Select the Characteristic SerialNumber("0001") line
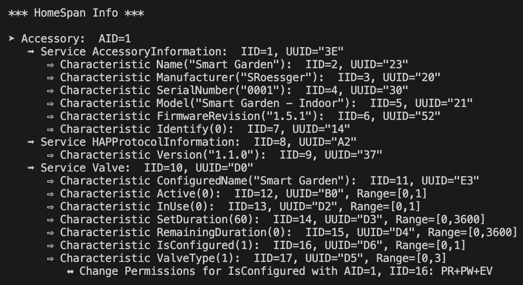523x285 pixels. (x=234, y=90)
